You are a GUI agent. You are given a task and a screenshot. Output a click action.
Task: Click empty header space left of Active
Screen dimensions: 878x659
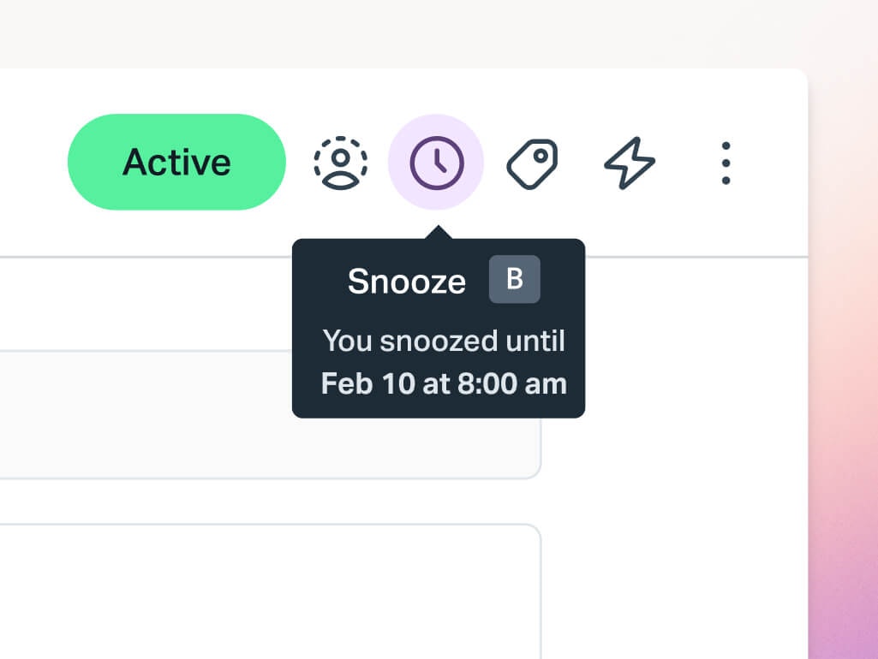34,162
